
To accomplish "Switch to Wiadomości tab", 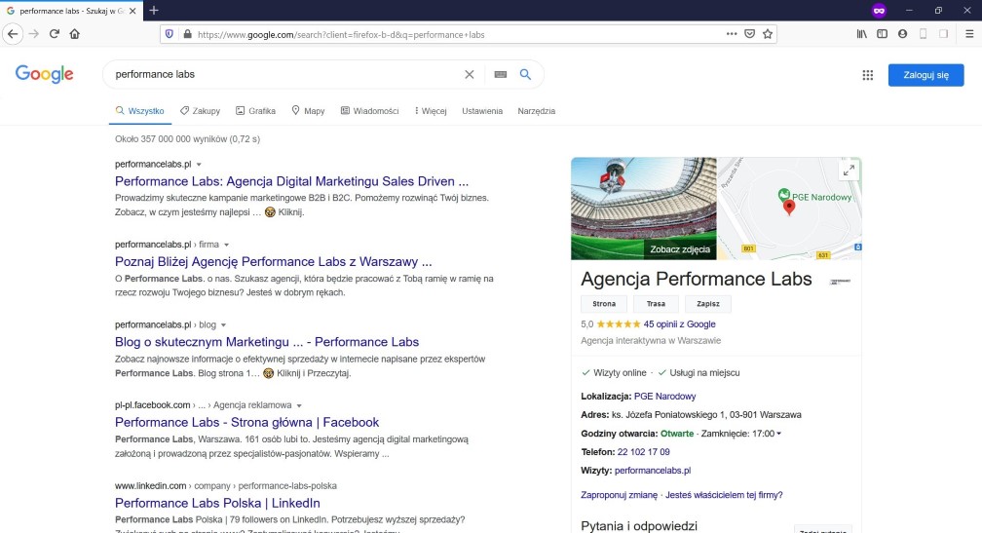I will tap(370, 111).
